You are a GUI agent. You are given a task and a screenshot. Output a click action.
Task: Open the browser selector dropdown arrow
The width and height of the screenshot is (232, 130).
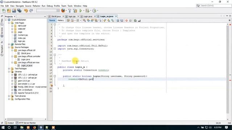point(66,10)
